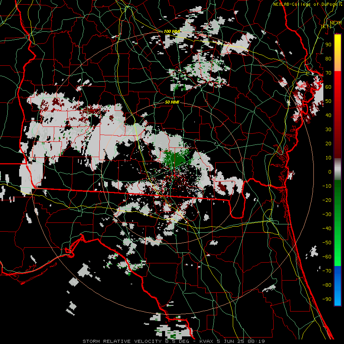Image resolution: width=344 pixels, height=344 pixels.
Task: Click the -90 value on velocity scale
Action: click(x=327, y=299)
